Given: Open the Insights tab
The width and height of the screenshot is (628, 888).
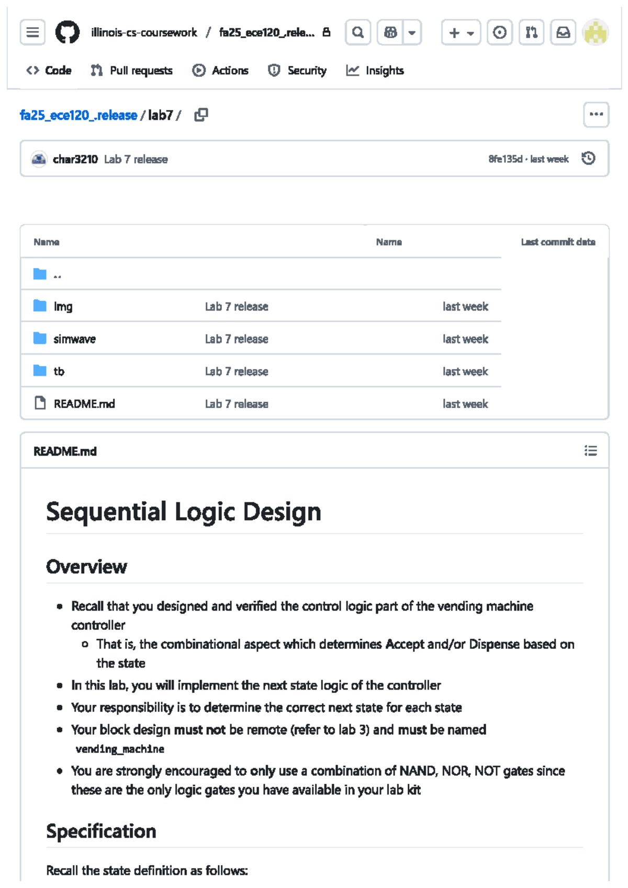Looking at the screenshot, I should (375, 71).
